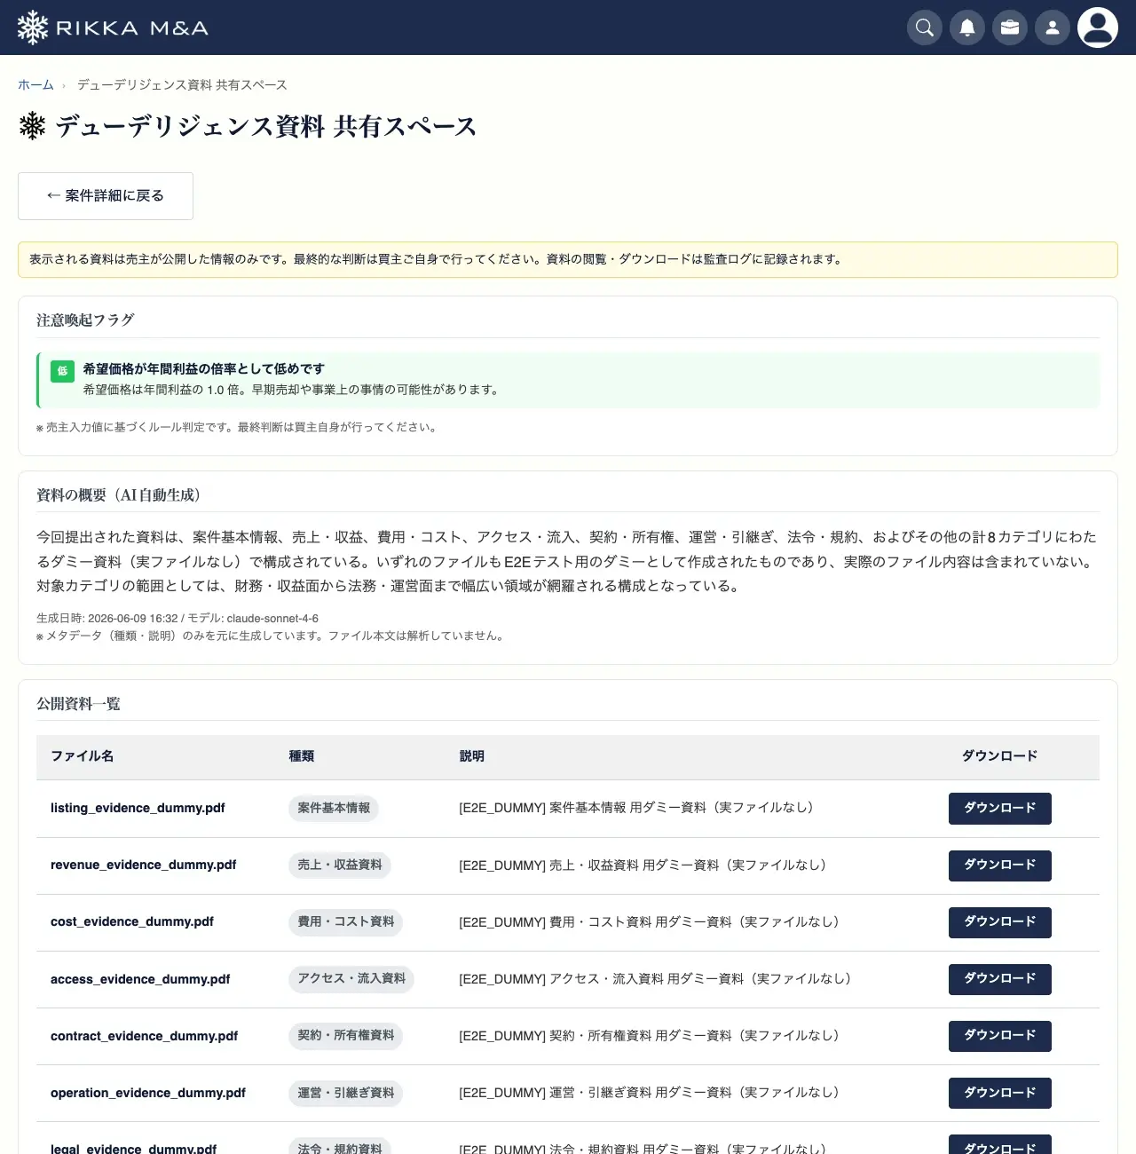1136x1154 pixels.
Task: Click the 希望価格が年間利益の倍率として低めです flag title
Action: click(204, 369)
